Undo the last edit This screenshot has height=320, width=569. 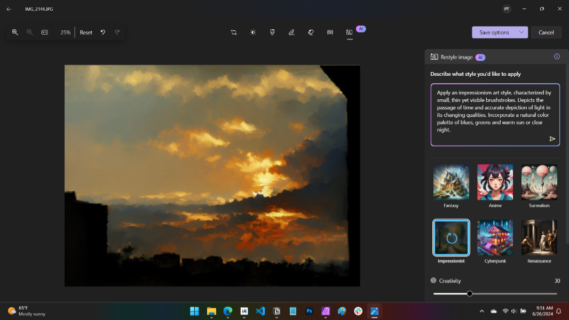point(103,33)
